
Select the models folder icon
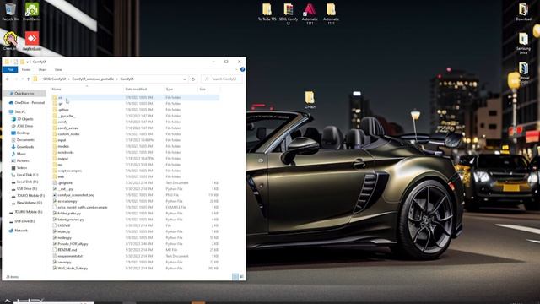pos(55,146)
